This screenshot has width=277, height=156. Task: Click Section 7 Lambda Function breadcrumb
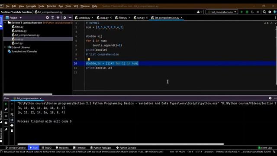click(x=16, y=12)
